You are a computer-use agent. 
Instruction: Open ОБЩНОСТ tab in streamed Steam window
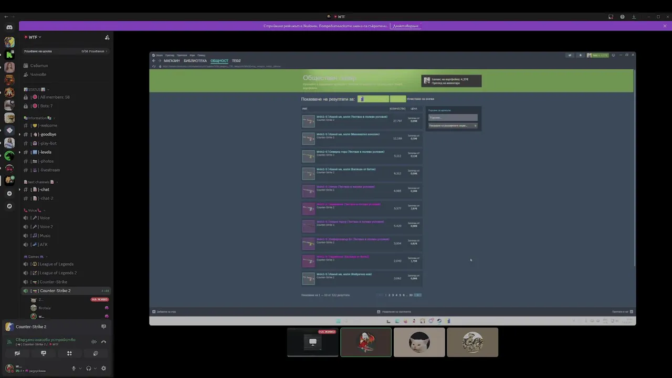pos(219,61)
